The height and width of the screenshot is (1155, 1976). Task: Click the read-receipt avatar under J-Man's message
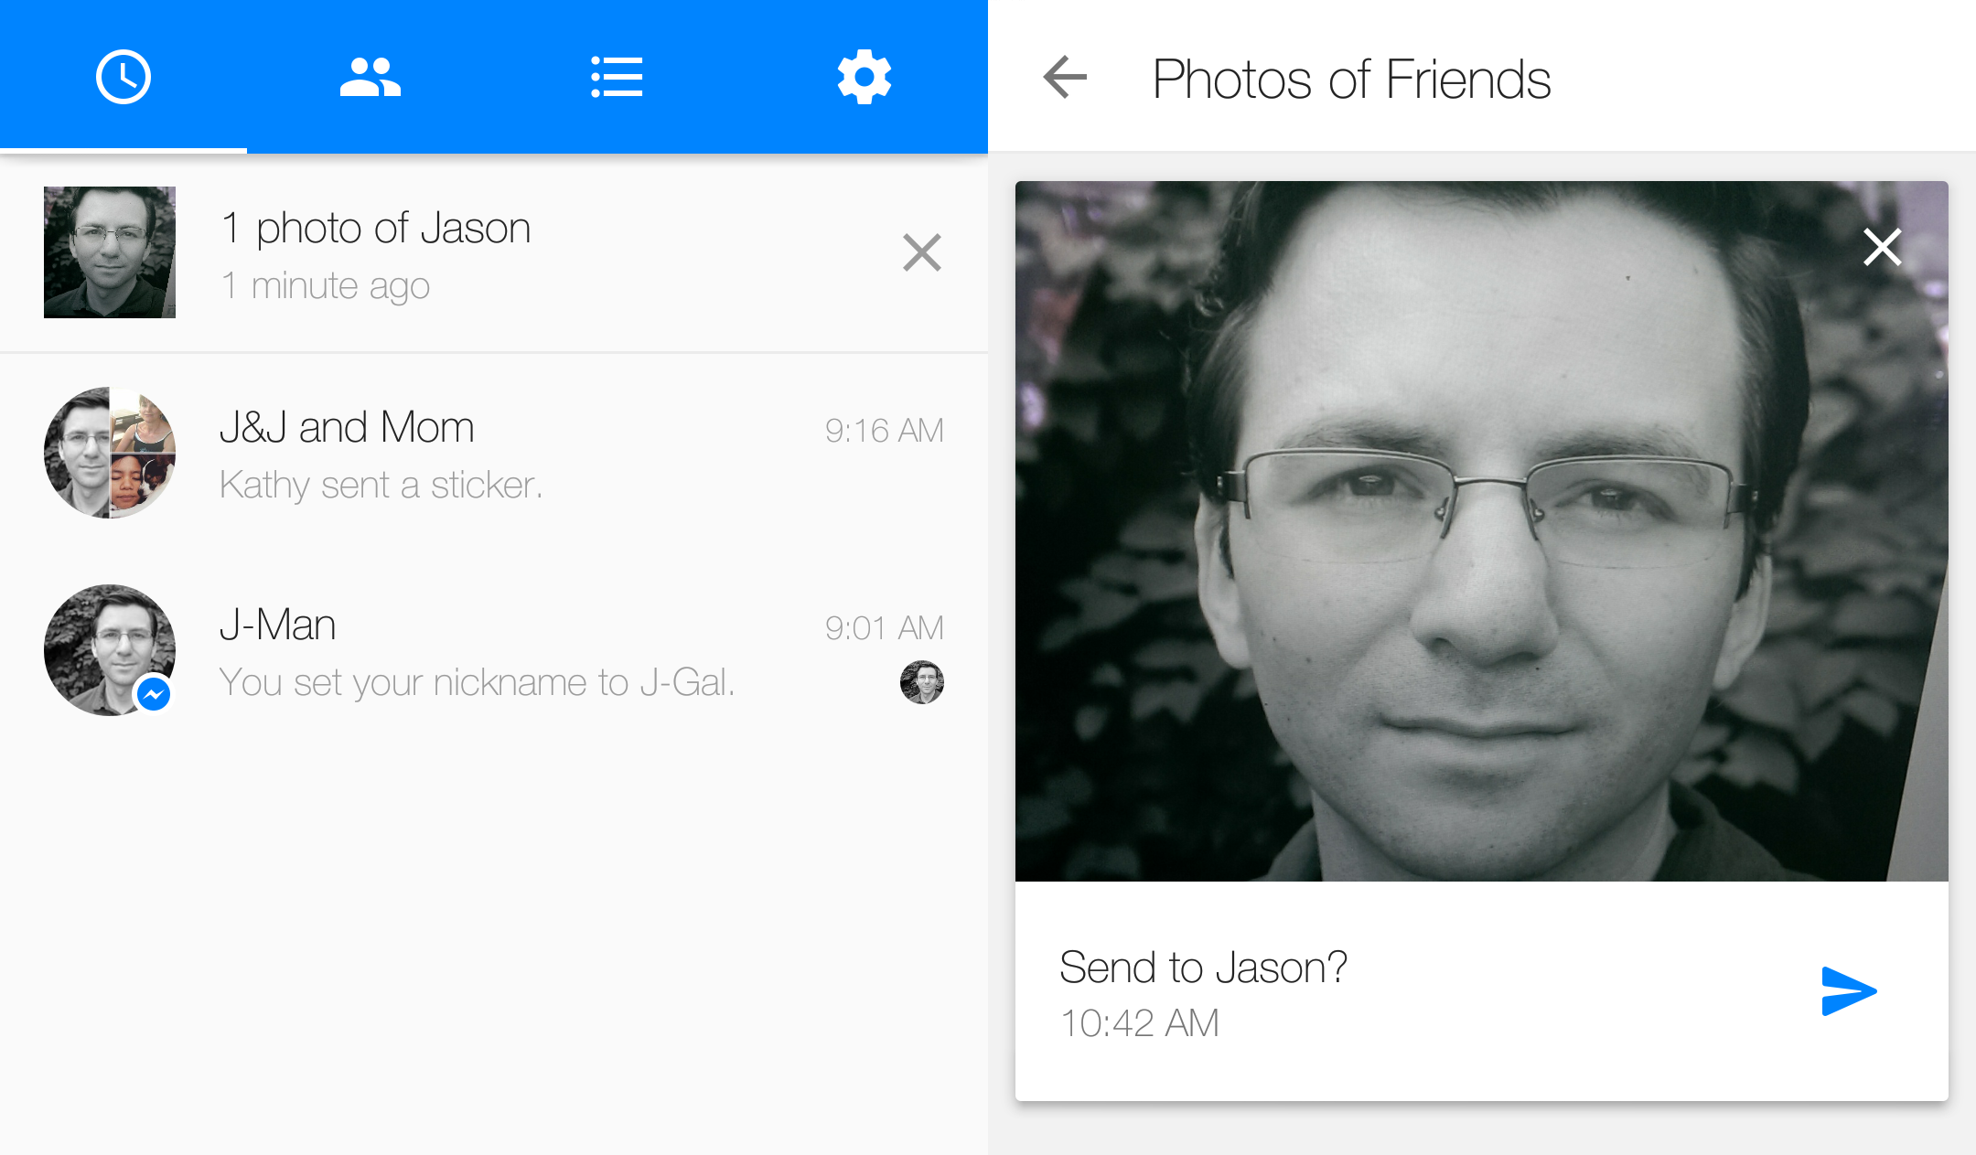[922, 682]
